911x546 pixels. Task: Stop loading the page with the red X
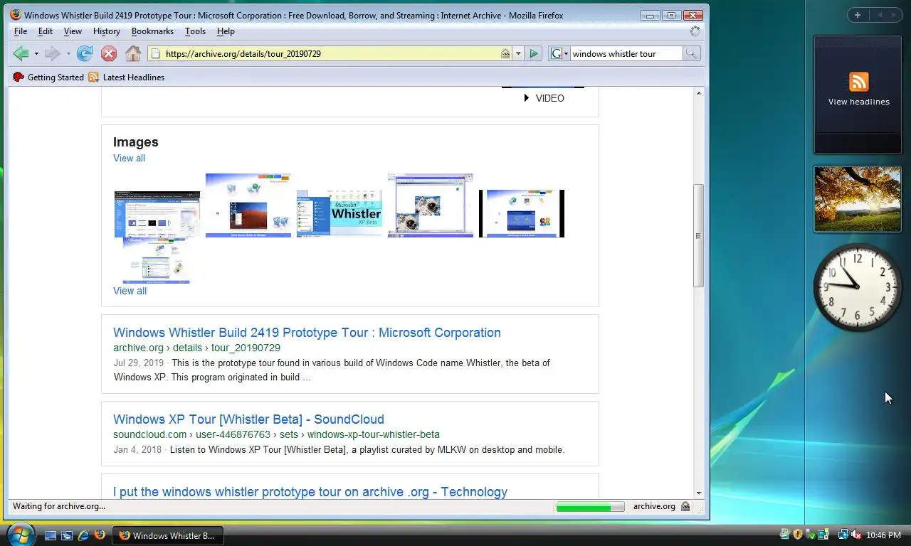click(x=108, y=53)
